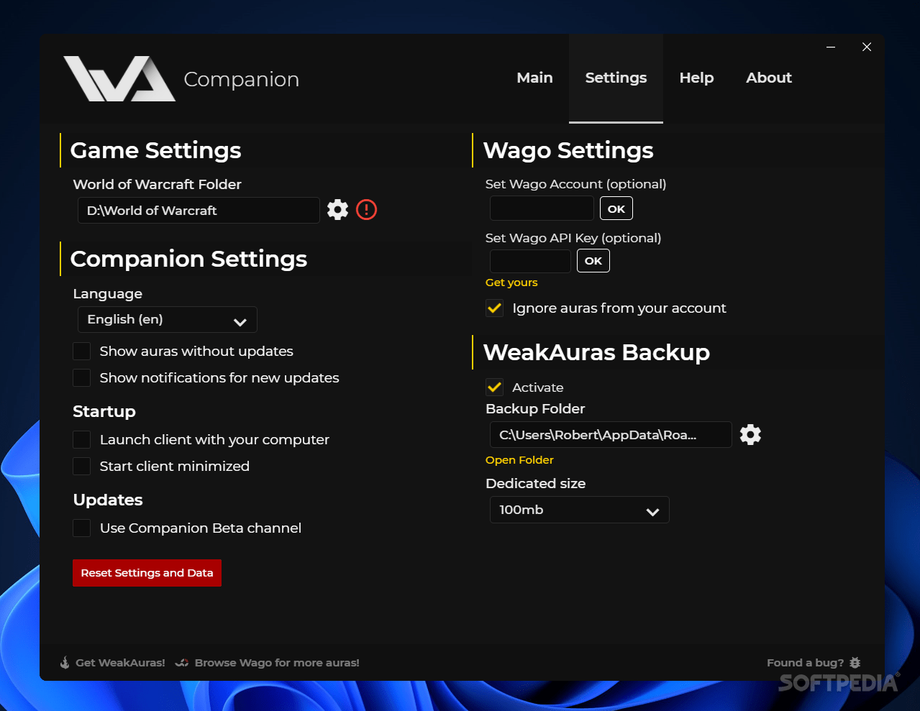This screenshot has width=920, height=711.
Task: Click Reset Settings and Data button
Action: click(x=147, y=573)
